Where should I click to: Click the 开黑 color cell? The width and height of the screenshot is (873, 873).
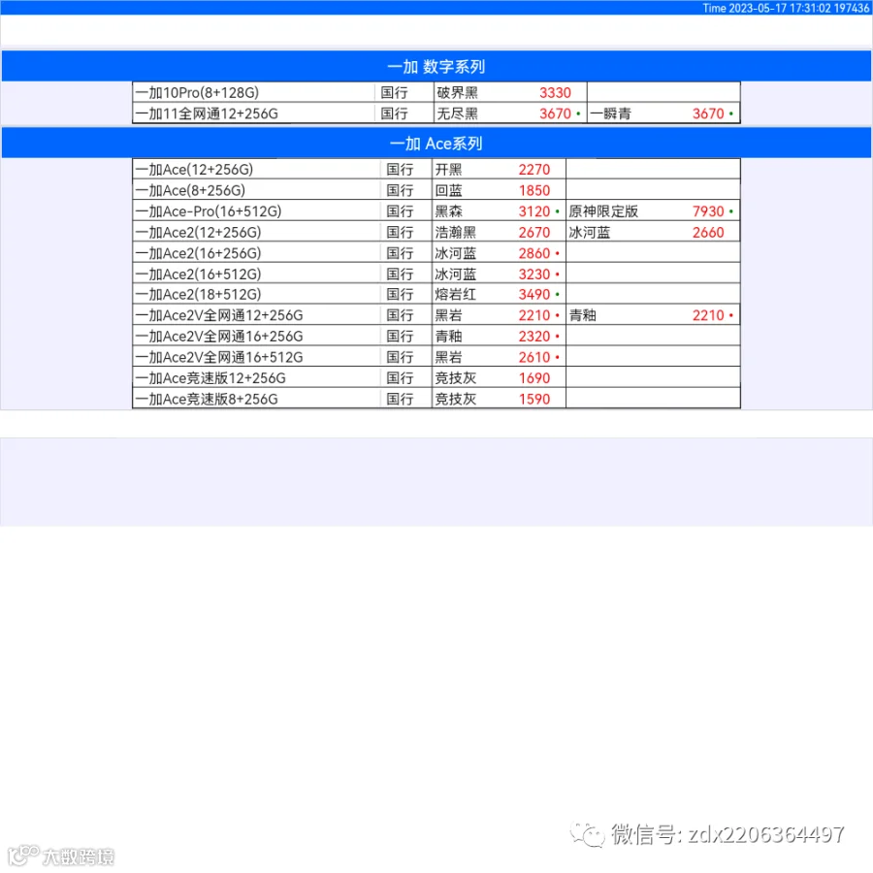[449, 169]
